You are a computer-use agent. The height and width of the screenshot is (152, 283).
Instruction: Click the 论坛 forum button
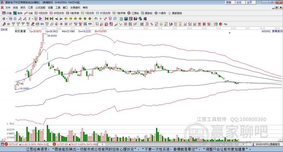tap(240, 2)
